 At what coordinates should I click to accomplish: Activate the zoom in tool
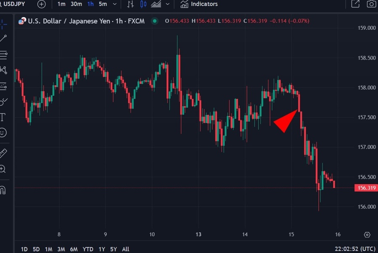pos(3,169)
